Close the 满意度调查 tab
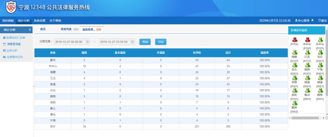Viewport: 328px width, 137px height. click(x=100, y=30)
